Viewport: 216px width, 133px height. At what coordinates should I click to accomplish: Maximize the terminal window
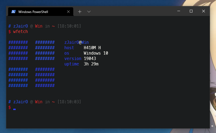click(x=191, y=11)
